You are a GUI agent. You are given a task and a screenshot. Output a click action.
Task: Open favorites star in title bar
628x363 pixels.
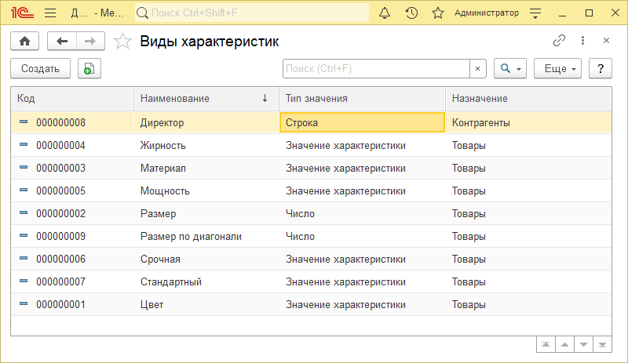click(438, 13)
